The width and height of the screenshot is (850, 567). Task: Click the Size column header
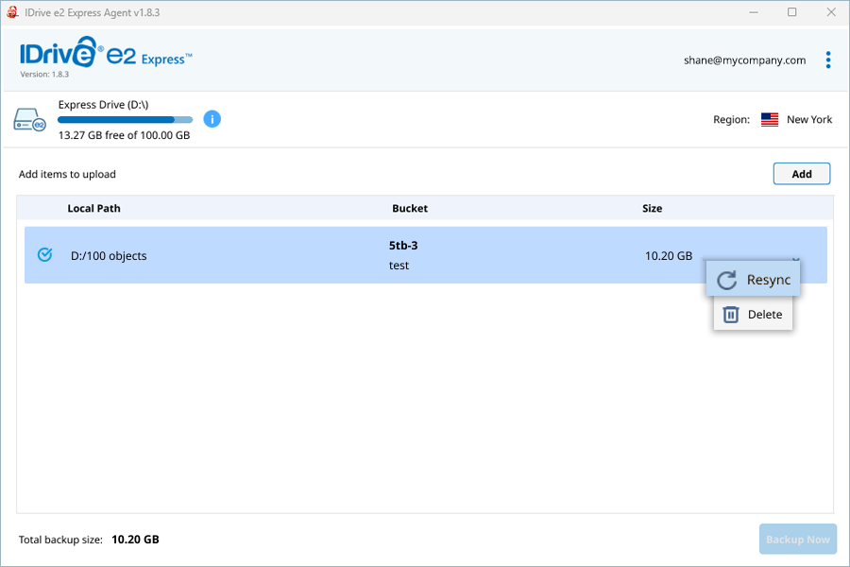[652, 208]
